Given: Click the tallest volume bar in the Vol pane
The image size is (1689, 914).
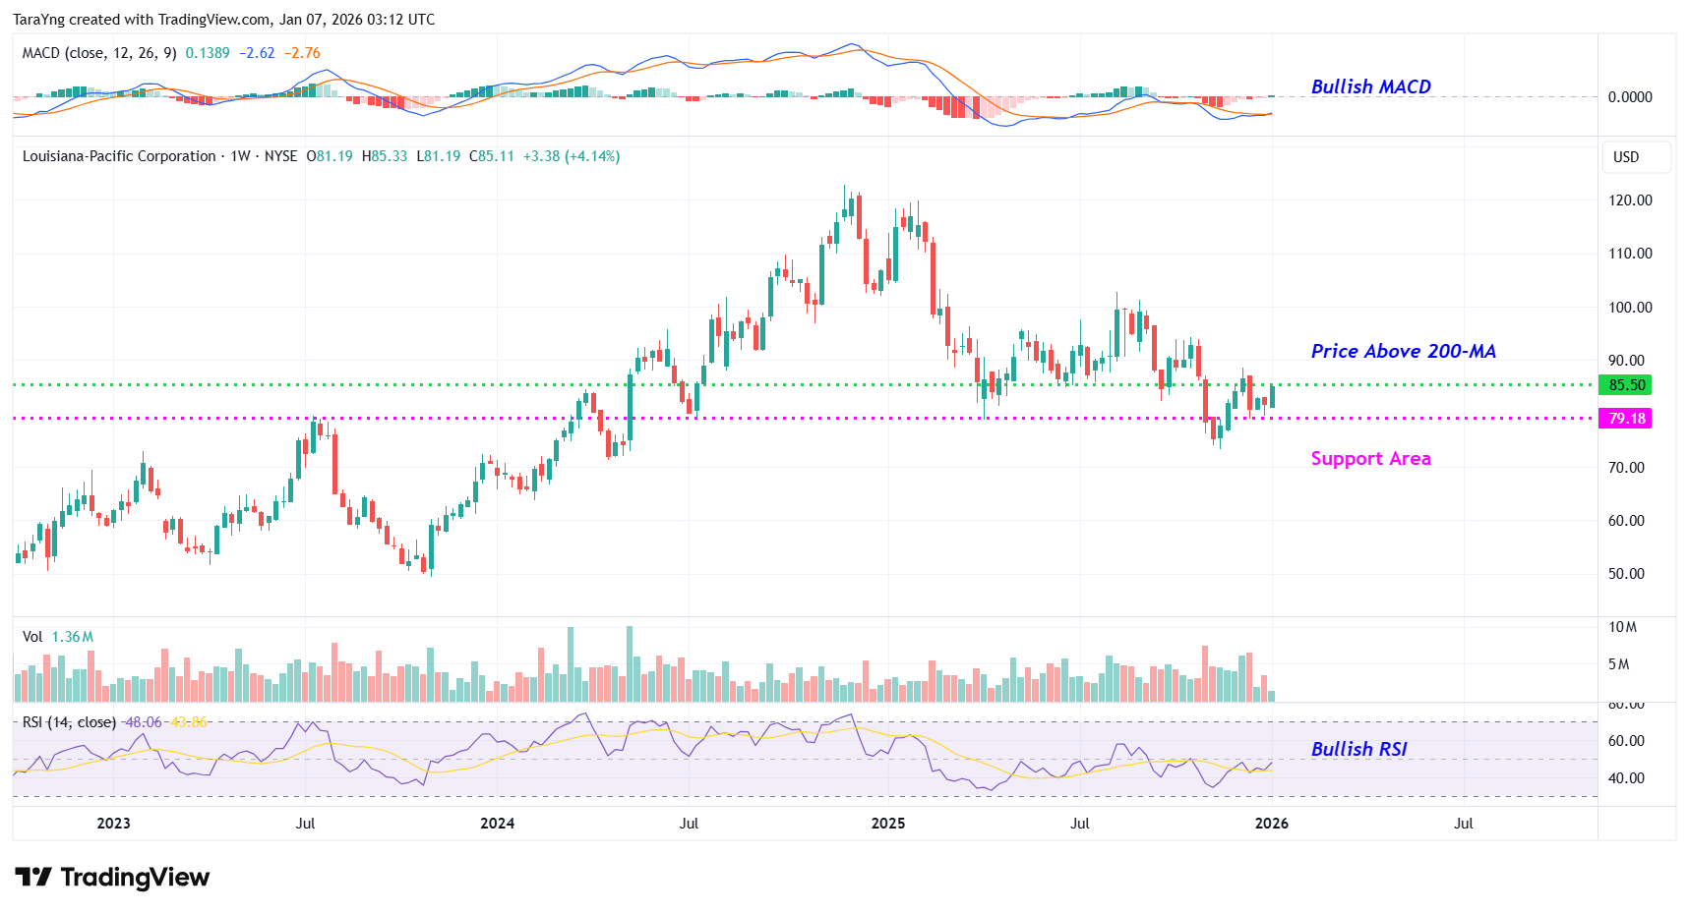Looking at the screenshot, I should (x=630, y=663).
